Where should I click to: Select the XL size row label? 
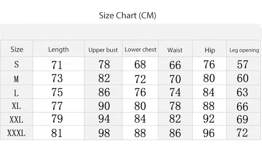[16, 106]
